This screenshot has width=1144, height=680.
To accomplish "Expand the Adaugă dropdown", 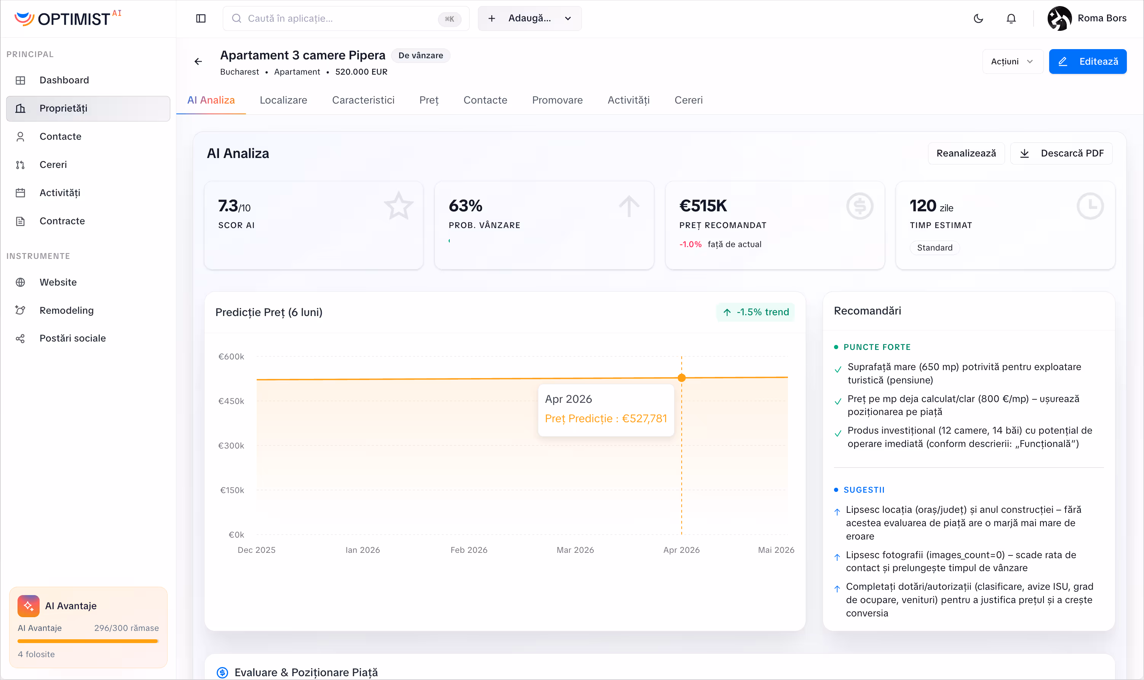I will [529, 18].
